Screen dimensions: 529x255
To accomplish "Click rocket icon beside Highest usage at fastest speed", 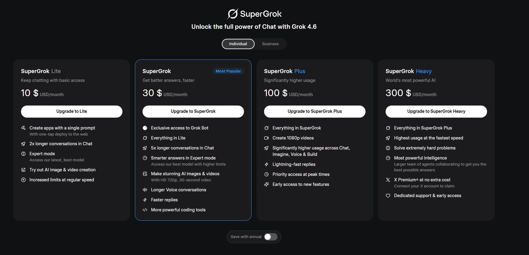I will tap(388, 138).
